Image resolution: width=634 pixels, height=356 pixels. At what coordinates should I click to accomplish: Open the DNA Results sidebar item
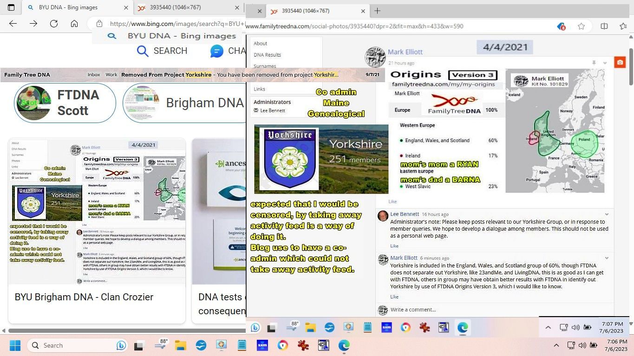coord(267,55)
